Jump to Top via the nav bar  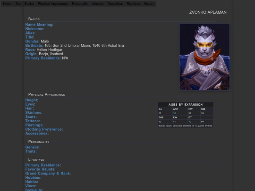(18, 4)
